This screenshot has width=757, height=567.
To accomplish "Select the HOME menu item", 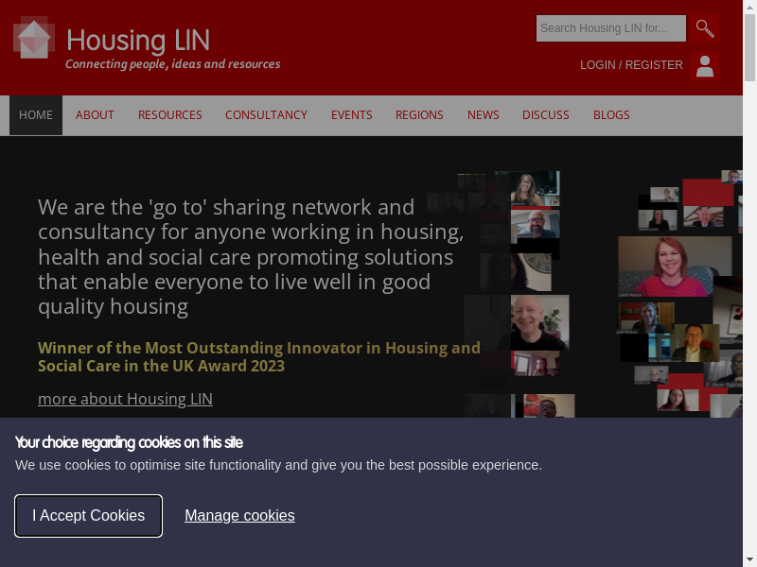I will pyautogui.click(x=36, y=115).
